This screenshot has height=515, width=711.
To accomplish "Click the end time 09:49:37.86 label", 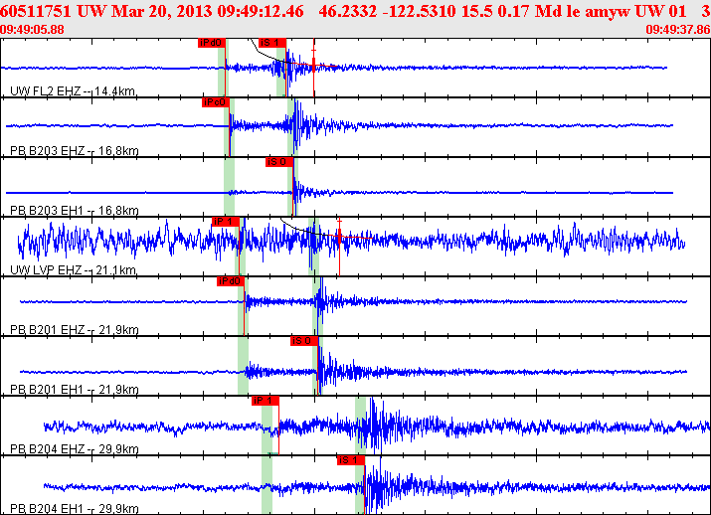I will click(x=678, y=30).
